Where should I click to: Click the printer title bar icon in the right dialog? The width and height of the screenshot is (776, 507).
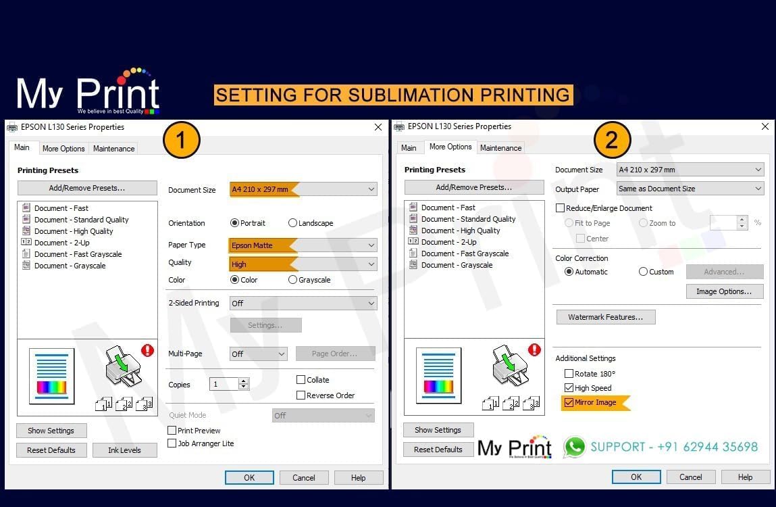(x=399, y=127)
